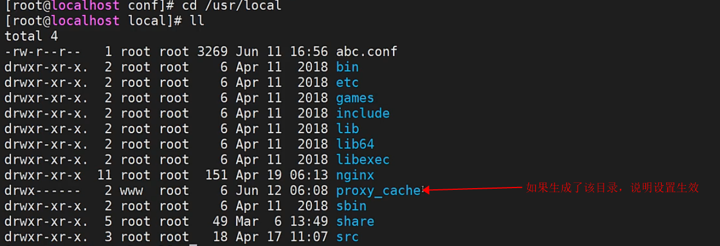Select the sbin directory name
This screenshot has width=720, height=246.
click(x=351, y=206)
